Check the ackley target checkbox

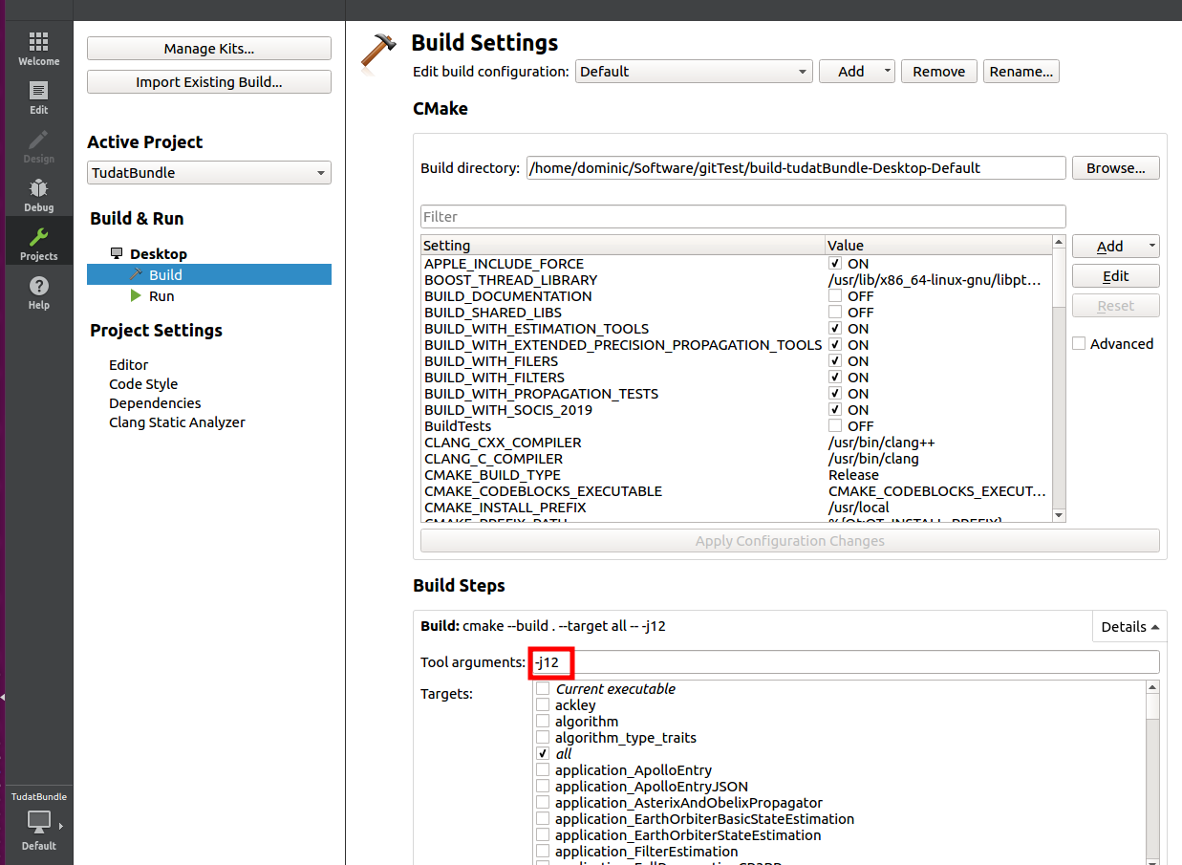click(x=543, y=705)
